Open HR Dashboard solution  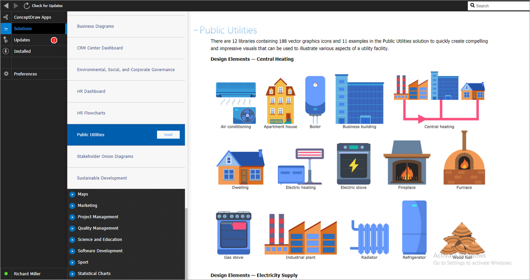tap(126, 91)
